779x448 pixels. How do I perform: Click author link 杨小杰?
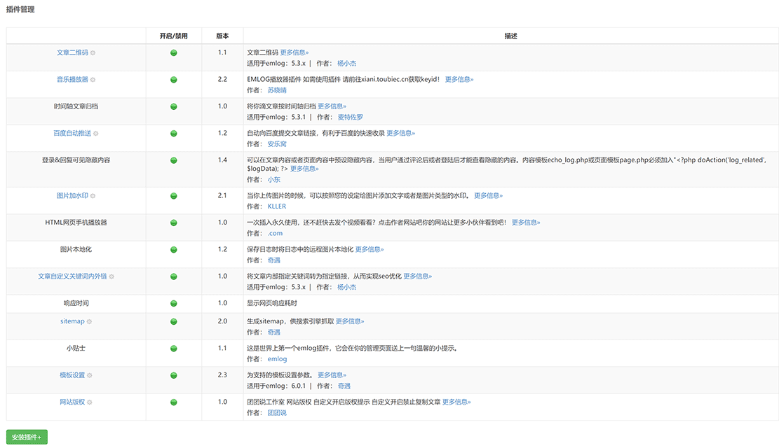(x=348, y=63)
